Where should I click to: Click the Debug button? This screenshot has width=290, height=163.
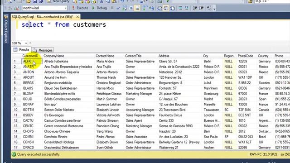click(100, 8)
